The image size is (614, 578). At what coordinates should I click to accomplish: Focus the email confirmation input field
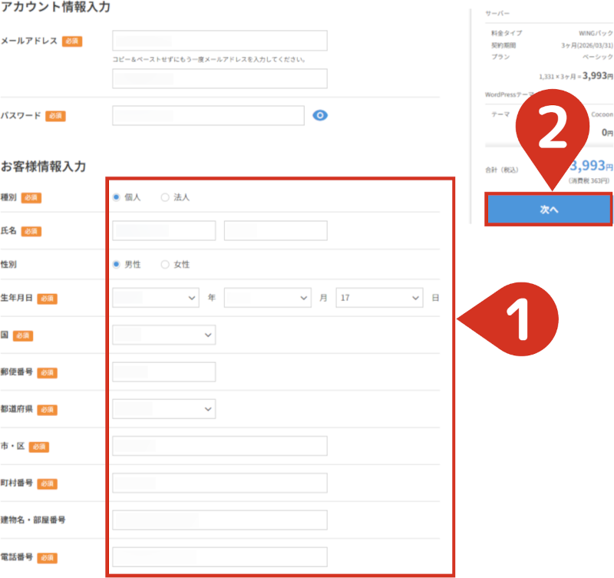click(220, 78)
